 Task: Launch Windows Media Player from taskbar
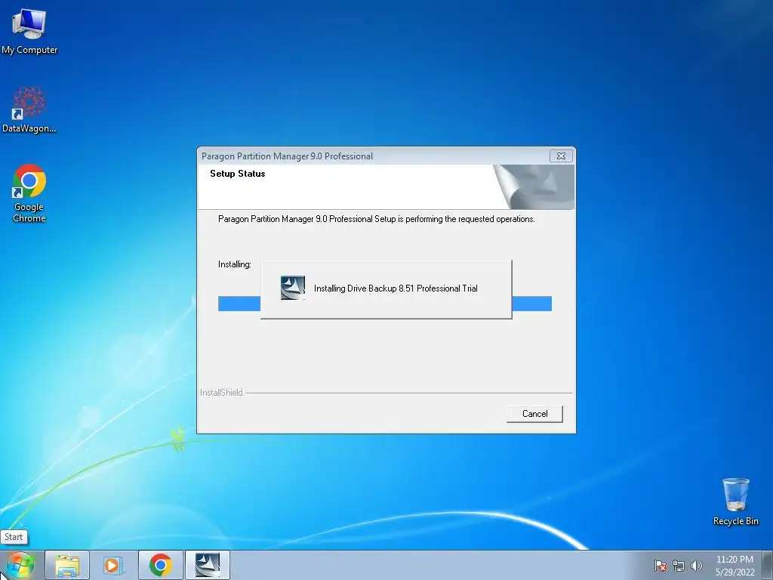tap(112, 565)
